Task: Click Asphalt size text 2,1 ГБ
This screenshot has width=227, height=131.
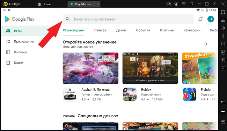Action: (x=97, y=99)
